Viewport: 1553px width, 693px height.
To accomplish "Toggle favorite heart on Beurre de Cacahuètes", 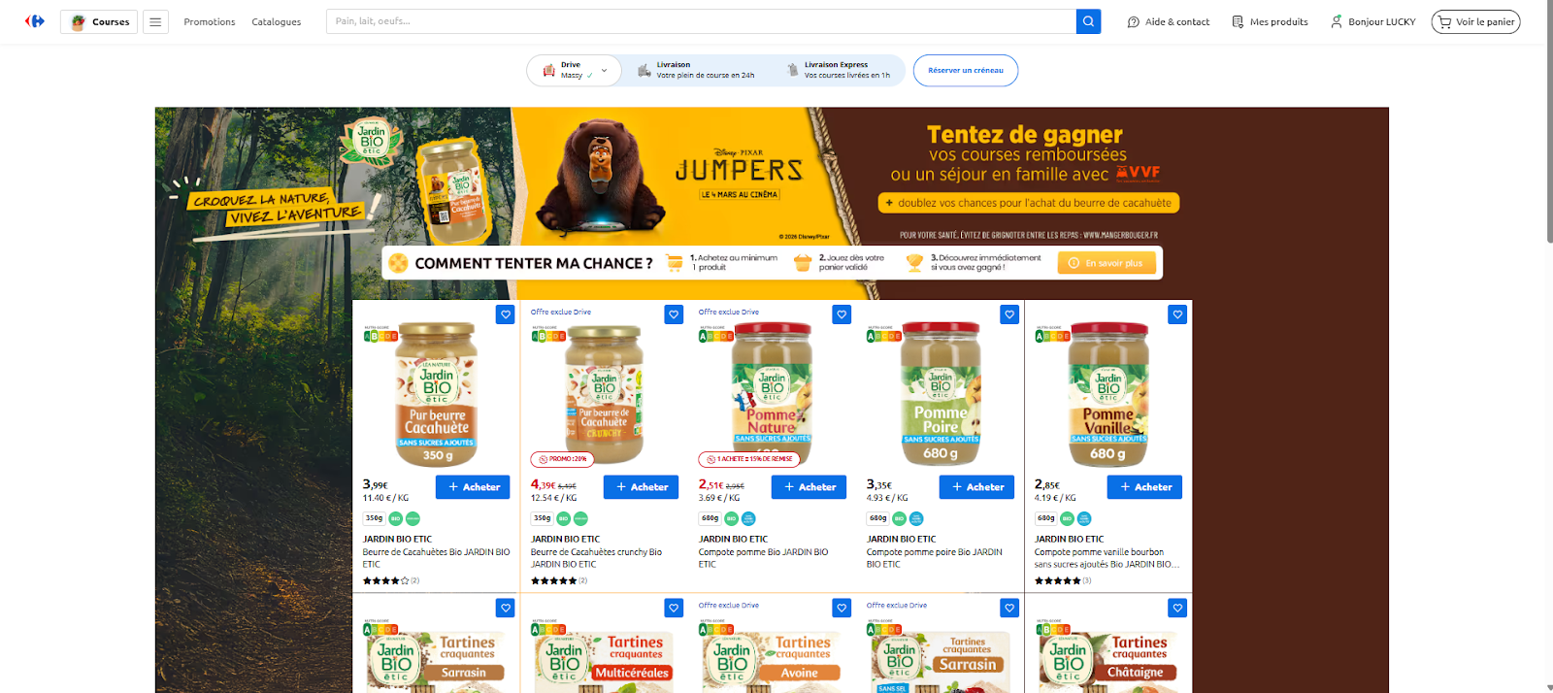I will click(506, 314).
